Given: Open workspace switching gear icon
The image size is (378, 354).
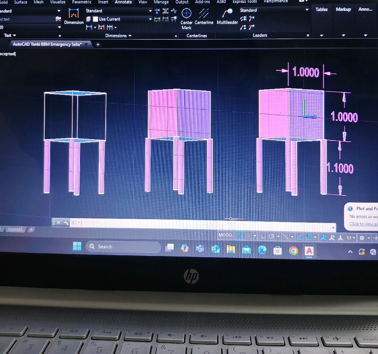Looking at the screenshot, I should point(362,238).
